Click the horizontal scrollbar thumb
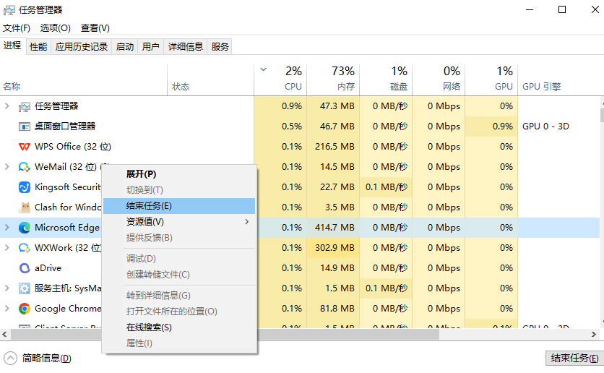Screen dimensions: 604x373 (225, 335)
